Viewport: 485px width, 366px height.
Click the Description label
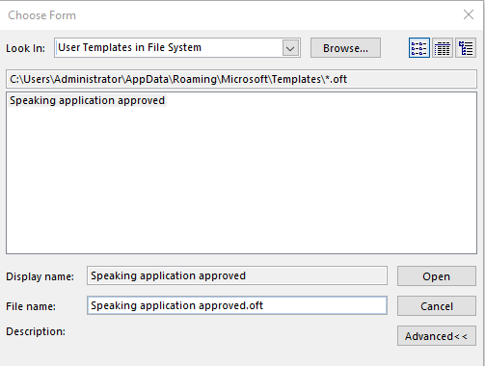coord(36,331)
